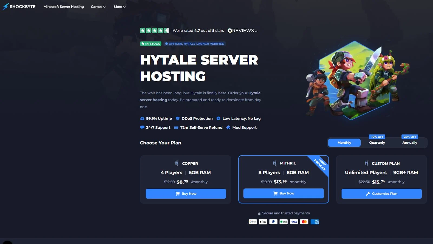The height and width of the screenshot is (244, 433).
Task: Click the Most Popular ribbon
Action: point(320,164)
